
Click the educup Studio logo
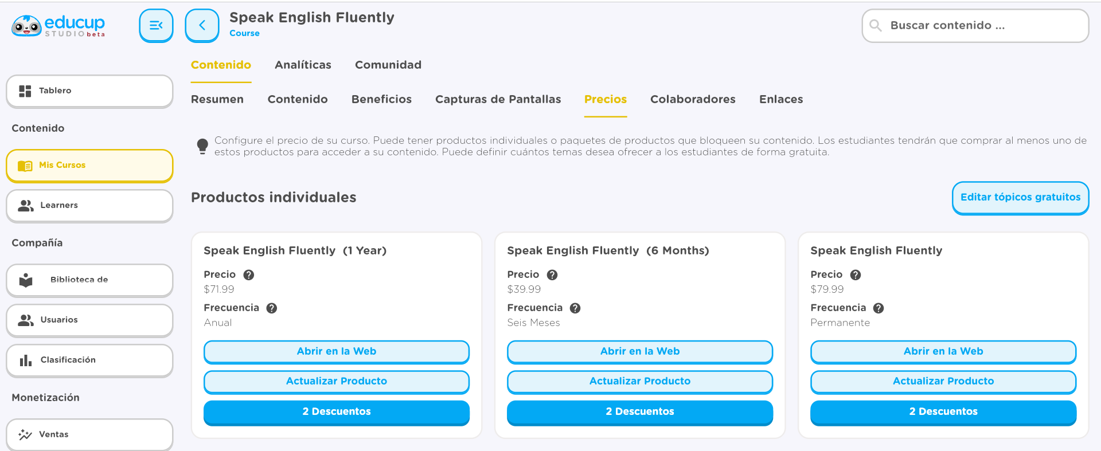(x=58, y=26)
